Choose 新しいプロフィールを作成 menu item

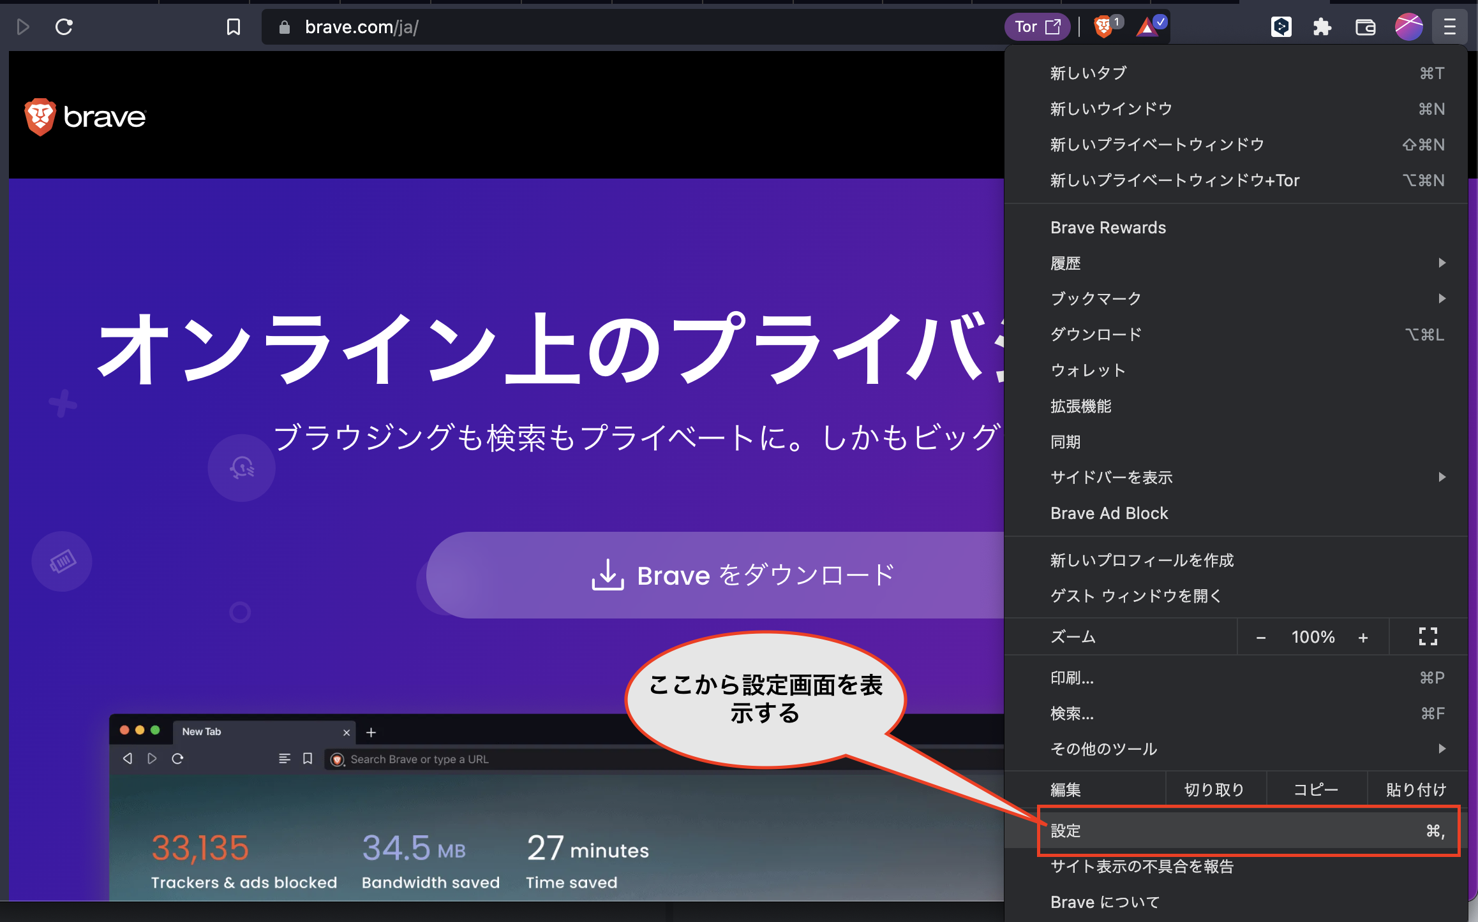(1236, 560)
